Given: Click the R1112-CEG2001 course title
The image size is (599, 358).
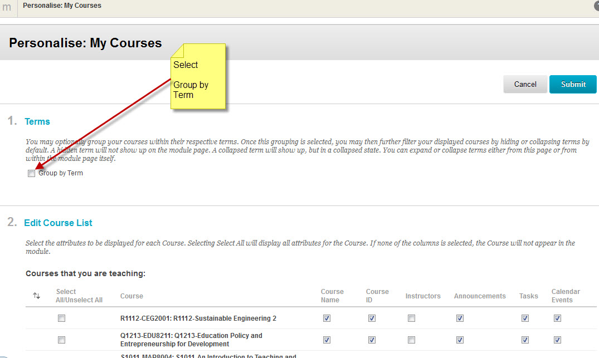Looking at the screenshot, I should 198,318.
